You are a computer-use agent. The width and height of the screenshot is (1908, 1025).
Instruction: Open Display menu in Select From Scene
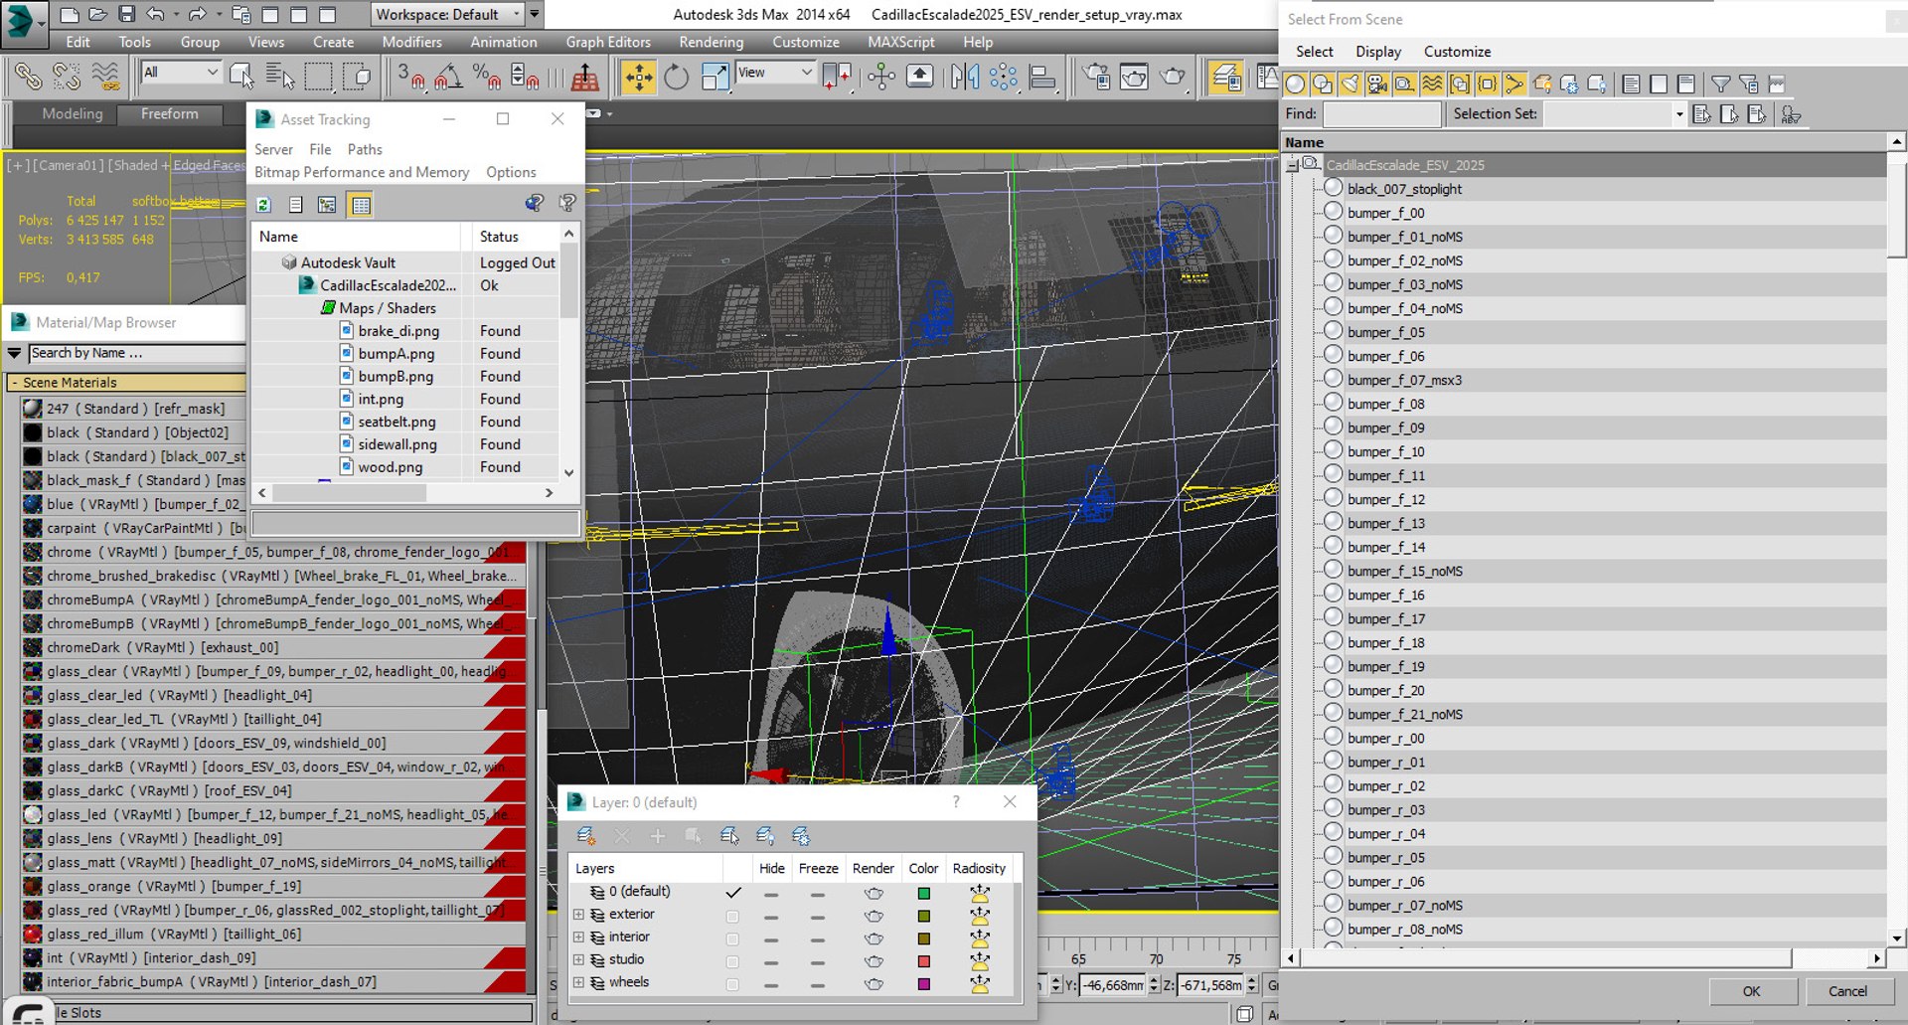click(1378, 52)
